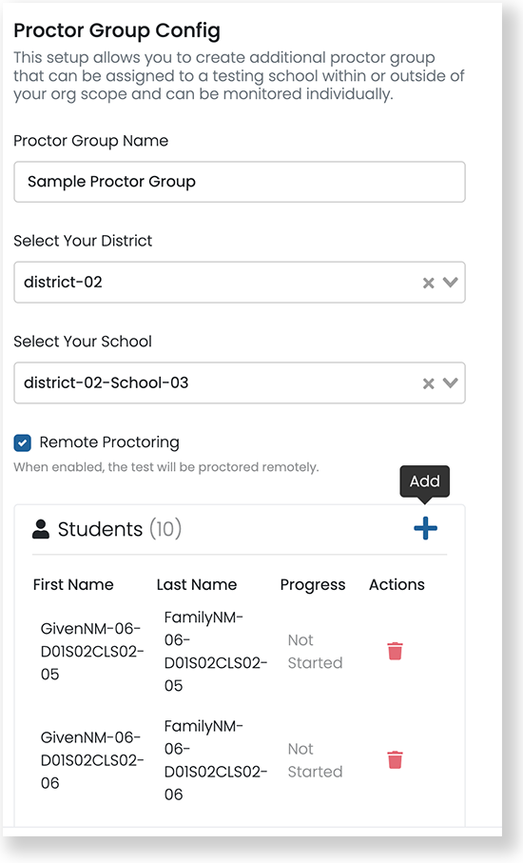Screen dimensions: 523x863
Task: Click the Remote Proctoring label text
Action: pyautogui.click(x=109, y=442)
